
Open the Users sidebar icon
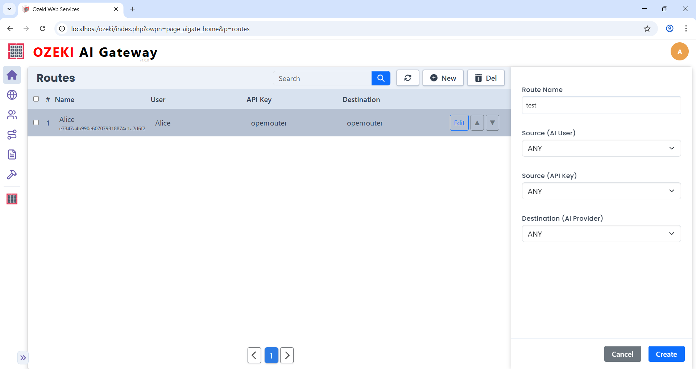point(12,115)
